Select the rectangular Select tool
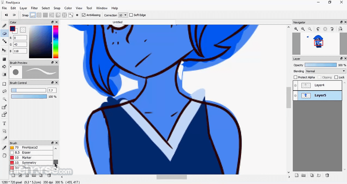The image size is (347, 184). click(x=4, y=84)
